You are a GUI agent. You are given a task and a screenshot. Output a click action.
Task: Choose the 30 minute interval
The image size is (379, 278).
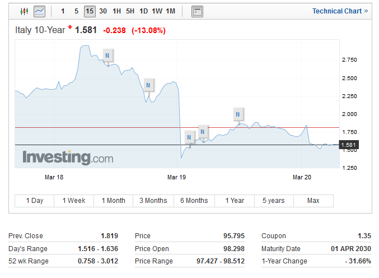point(103,11)
